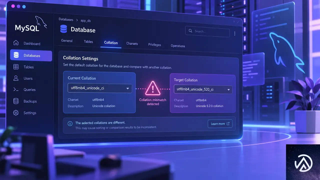
Task: Open the Settings gear icon
Action: pos(16,113)
